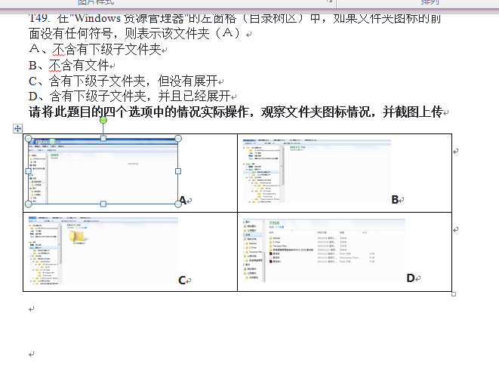The image size is (499, 365).
Task: Click the bold letter B in the table cell
Action: click(x=395, y=199)
